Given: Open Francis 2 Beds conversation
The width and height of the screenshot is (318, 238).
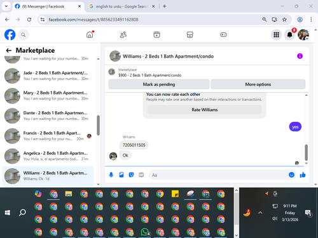Looking at the screenshot, I should tap(48, 136).
